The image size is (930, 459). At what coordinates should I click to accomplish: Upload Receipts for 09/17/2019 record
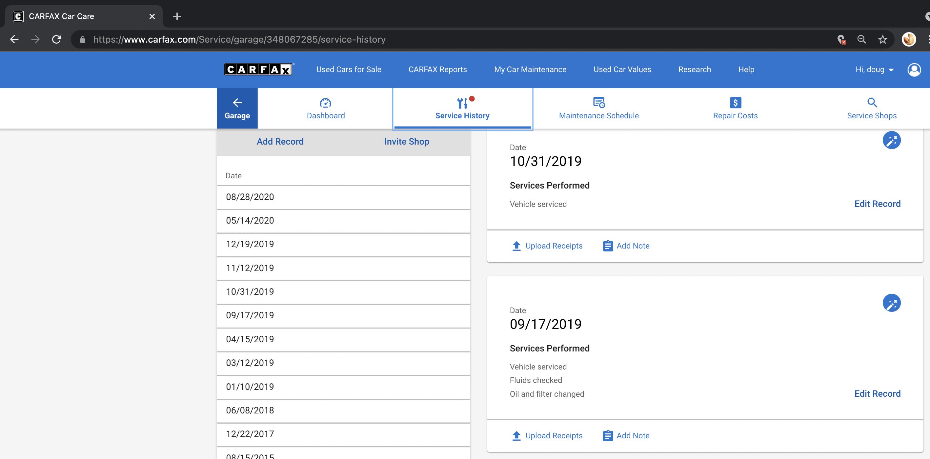click(x=554, y=435)
